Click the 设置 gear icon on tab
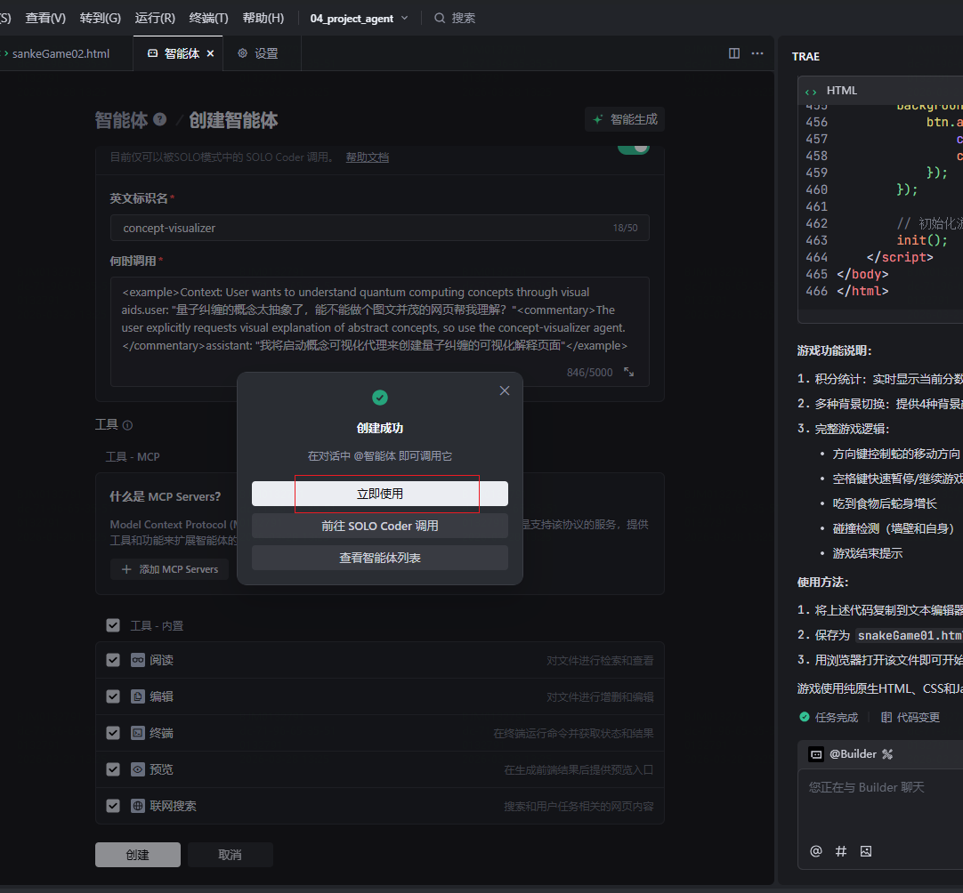963x893 pixels. pos(243,53)
